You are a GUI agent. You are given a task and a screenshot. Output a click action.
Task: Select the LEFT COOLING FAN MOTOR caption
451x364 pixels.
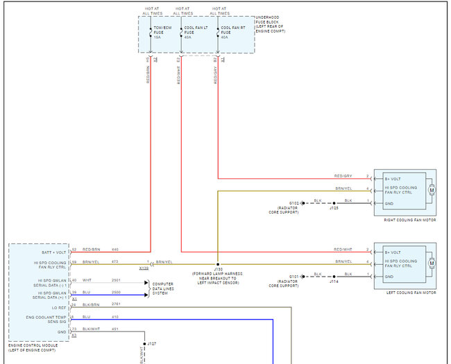click(x=411, y=293)
